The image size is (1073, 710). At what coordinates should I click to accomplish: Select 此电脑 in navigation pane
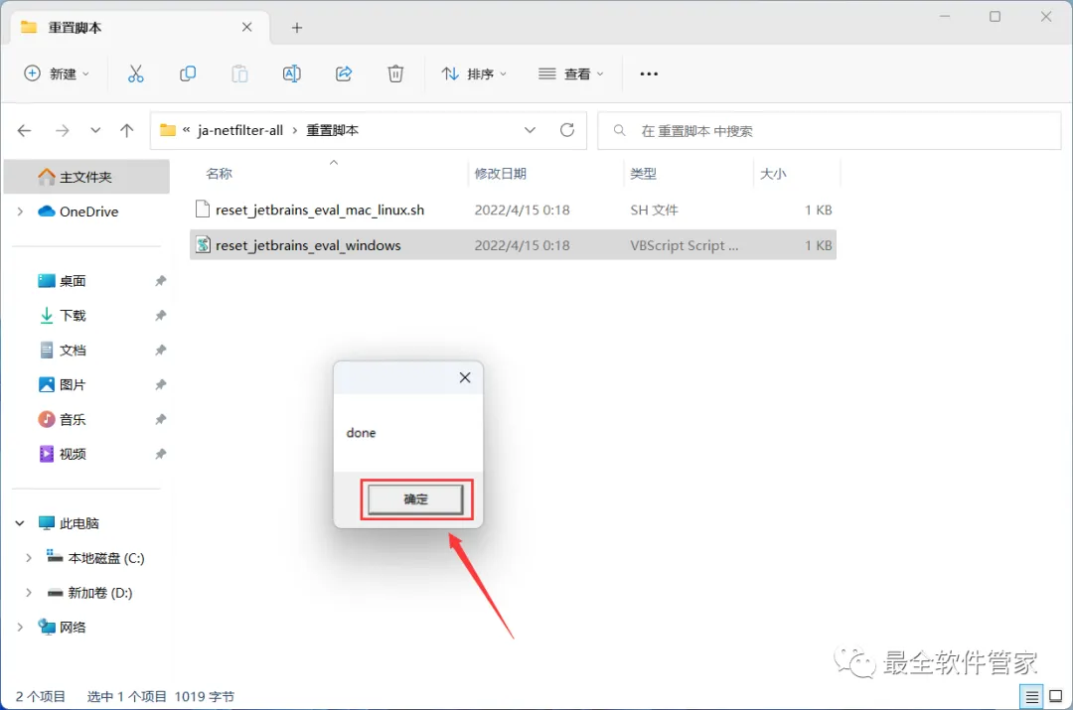pyautogui.click(x=78, y=523)
